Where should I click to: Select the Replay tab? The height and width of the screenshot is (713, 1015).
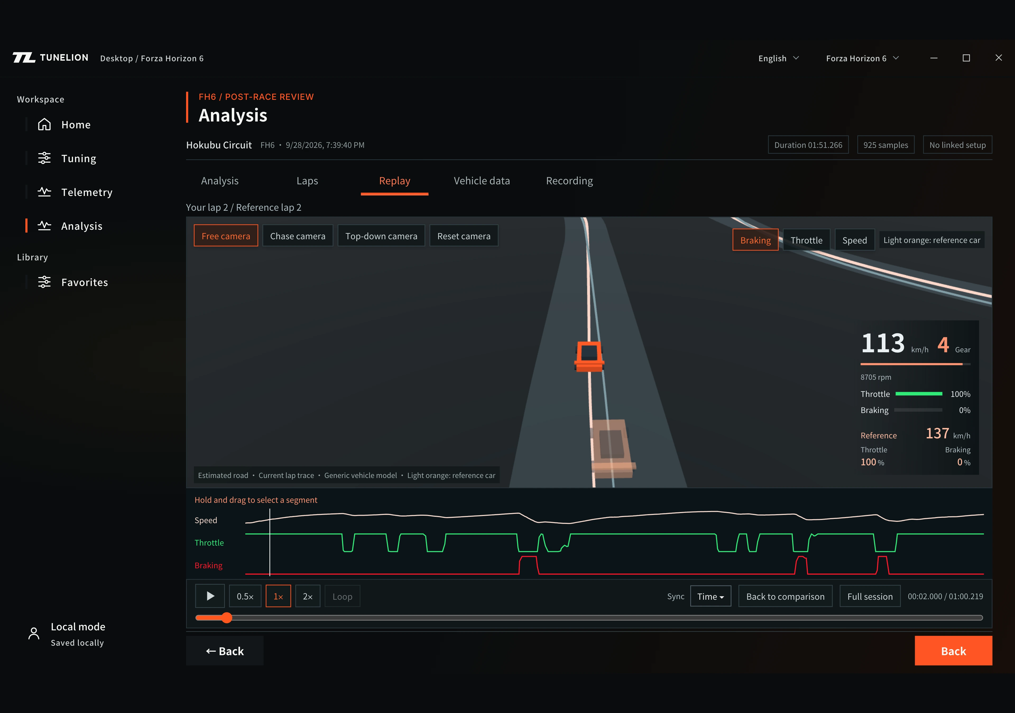[x=394, y=181]
